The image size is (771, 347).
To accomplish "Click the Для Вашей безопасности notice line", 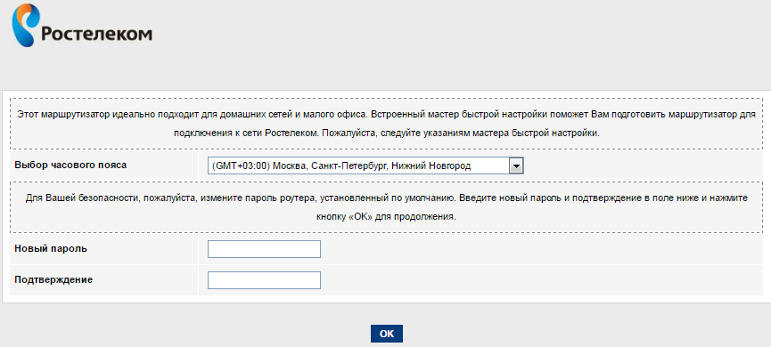I will 386,198.
